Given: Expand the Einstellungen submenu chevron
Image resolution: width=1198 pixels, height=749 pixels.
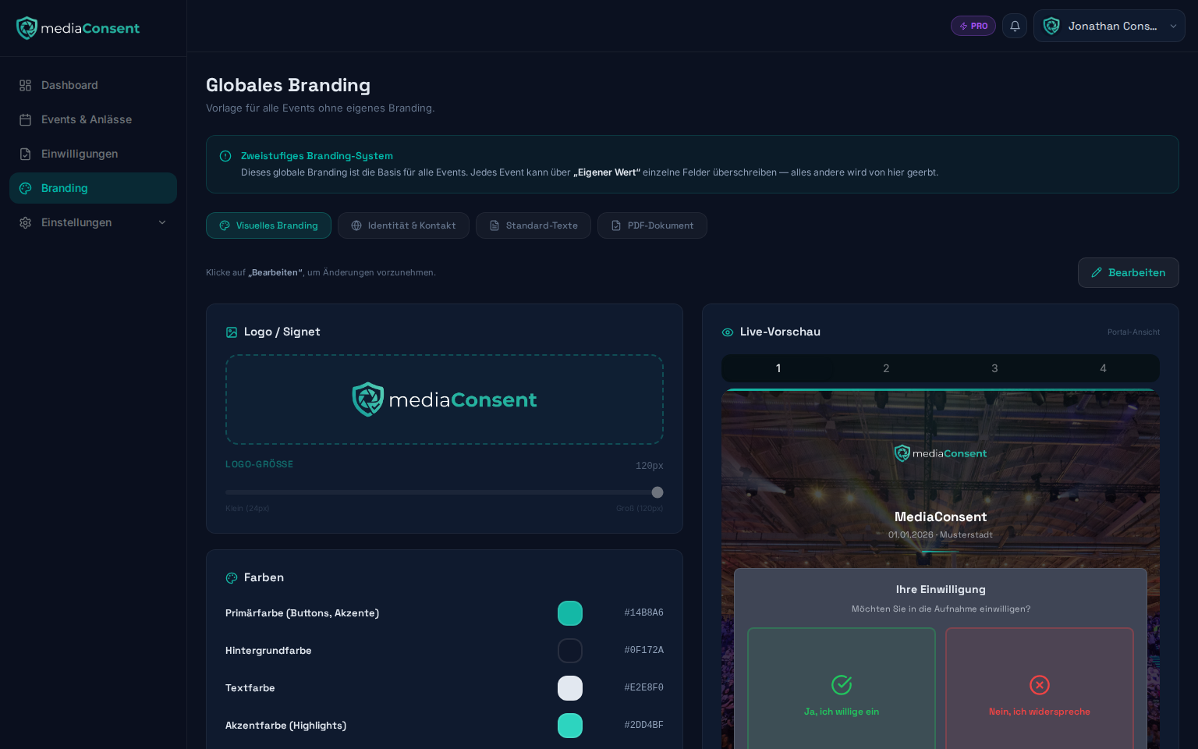Looking at the screenshot, I should point(162,222).
